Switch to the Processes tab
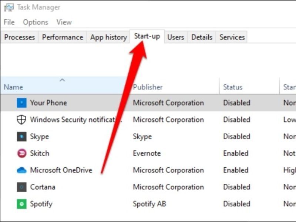 coord(19,37)
